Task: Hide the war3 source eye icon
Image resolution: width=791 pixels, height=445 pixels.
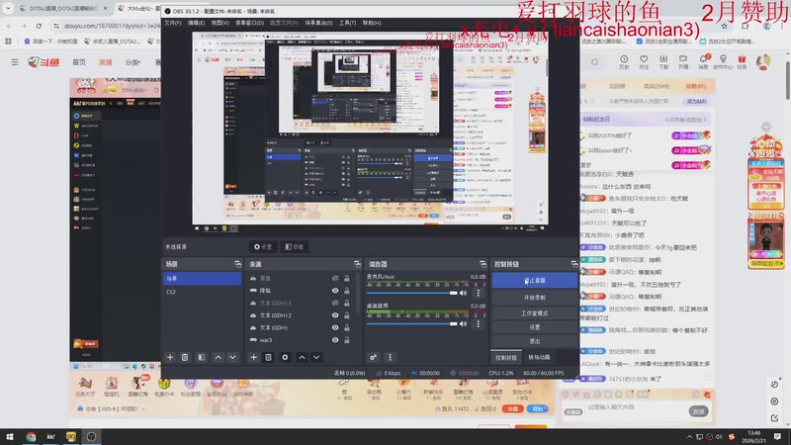Action: pos(335,340)
